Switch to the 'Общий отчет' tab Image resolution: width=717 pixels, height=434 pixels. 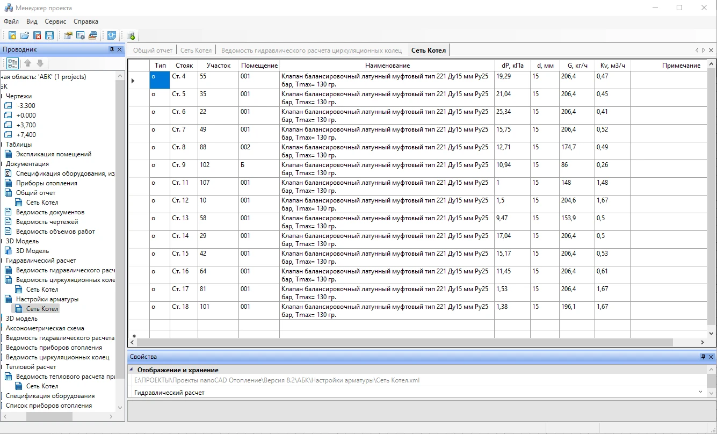coord(153,50)
